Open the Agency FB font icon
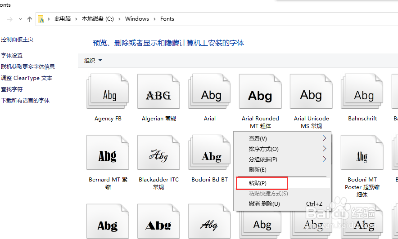The image size is (398, 239). click(x=108, y=91)
